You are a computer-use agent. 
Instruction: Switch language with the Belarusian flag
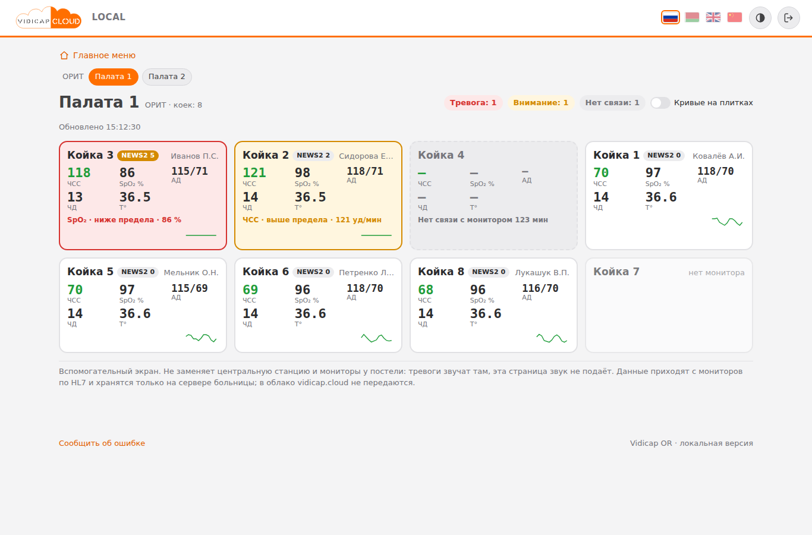coord(692,17)
